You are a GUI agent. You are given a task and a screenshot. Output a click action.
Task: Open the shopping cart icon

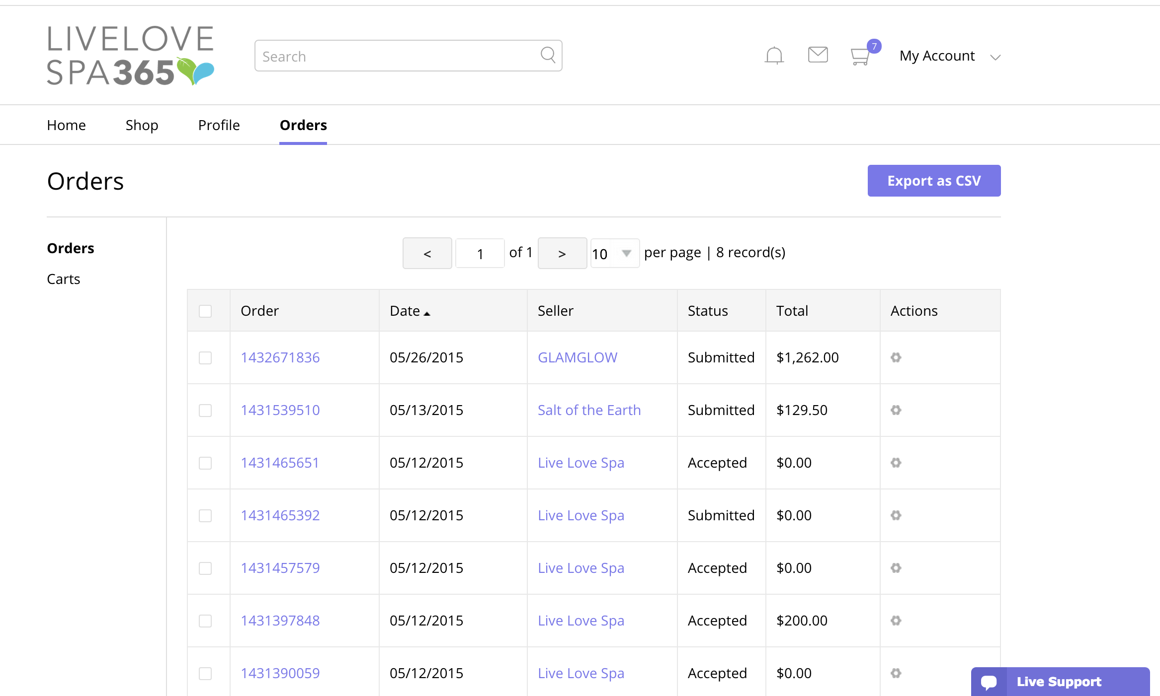pos(861,57)
